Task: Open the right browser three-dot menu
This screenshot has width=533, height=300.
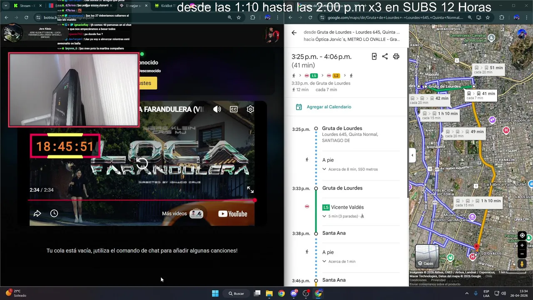Action: point(527,17)
